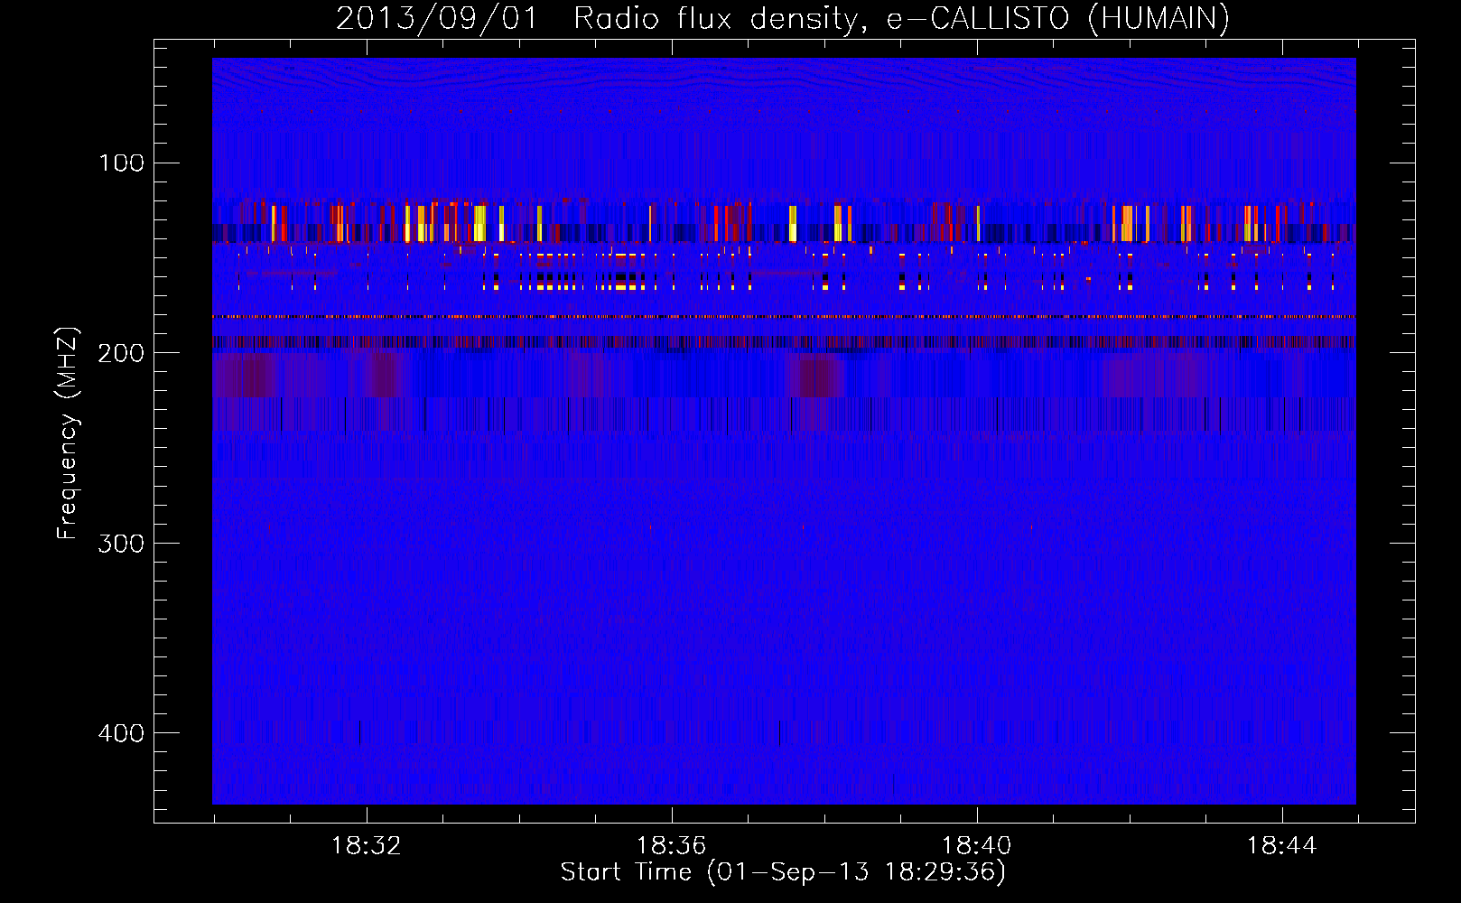This screenshot has width=1461, height=903.
Task: Click the 200 frequency tick label
Action: (x=121, y=353)
